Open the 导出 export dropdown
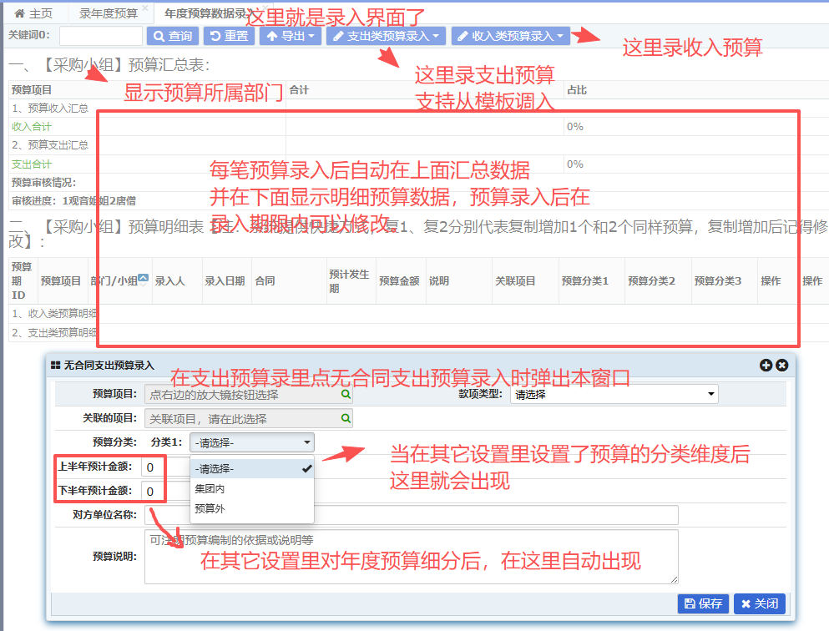This screenshot has width=829, height=631. click(x=289, y=36)
